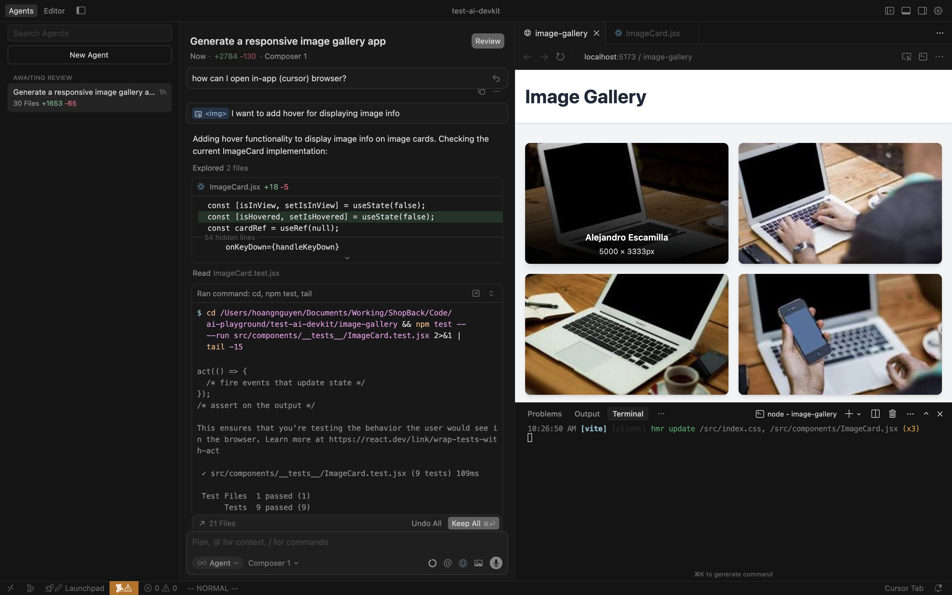
Task: Click the attach image icon in chat input
Action: [478, 563]
